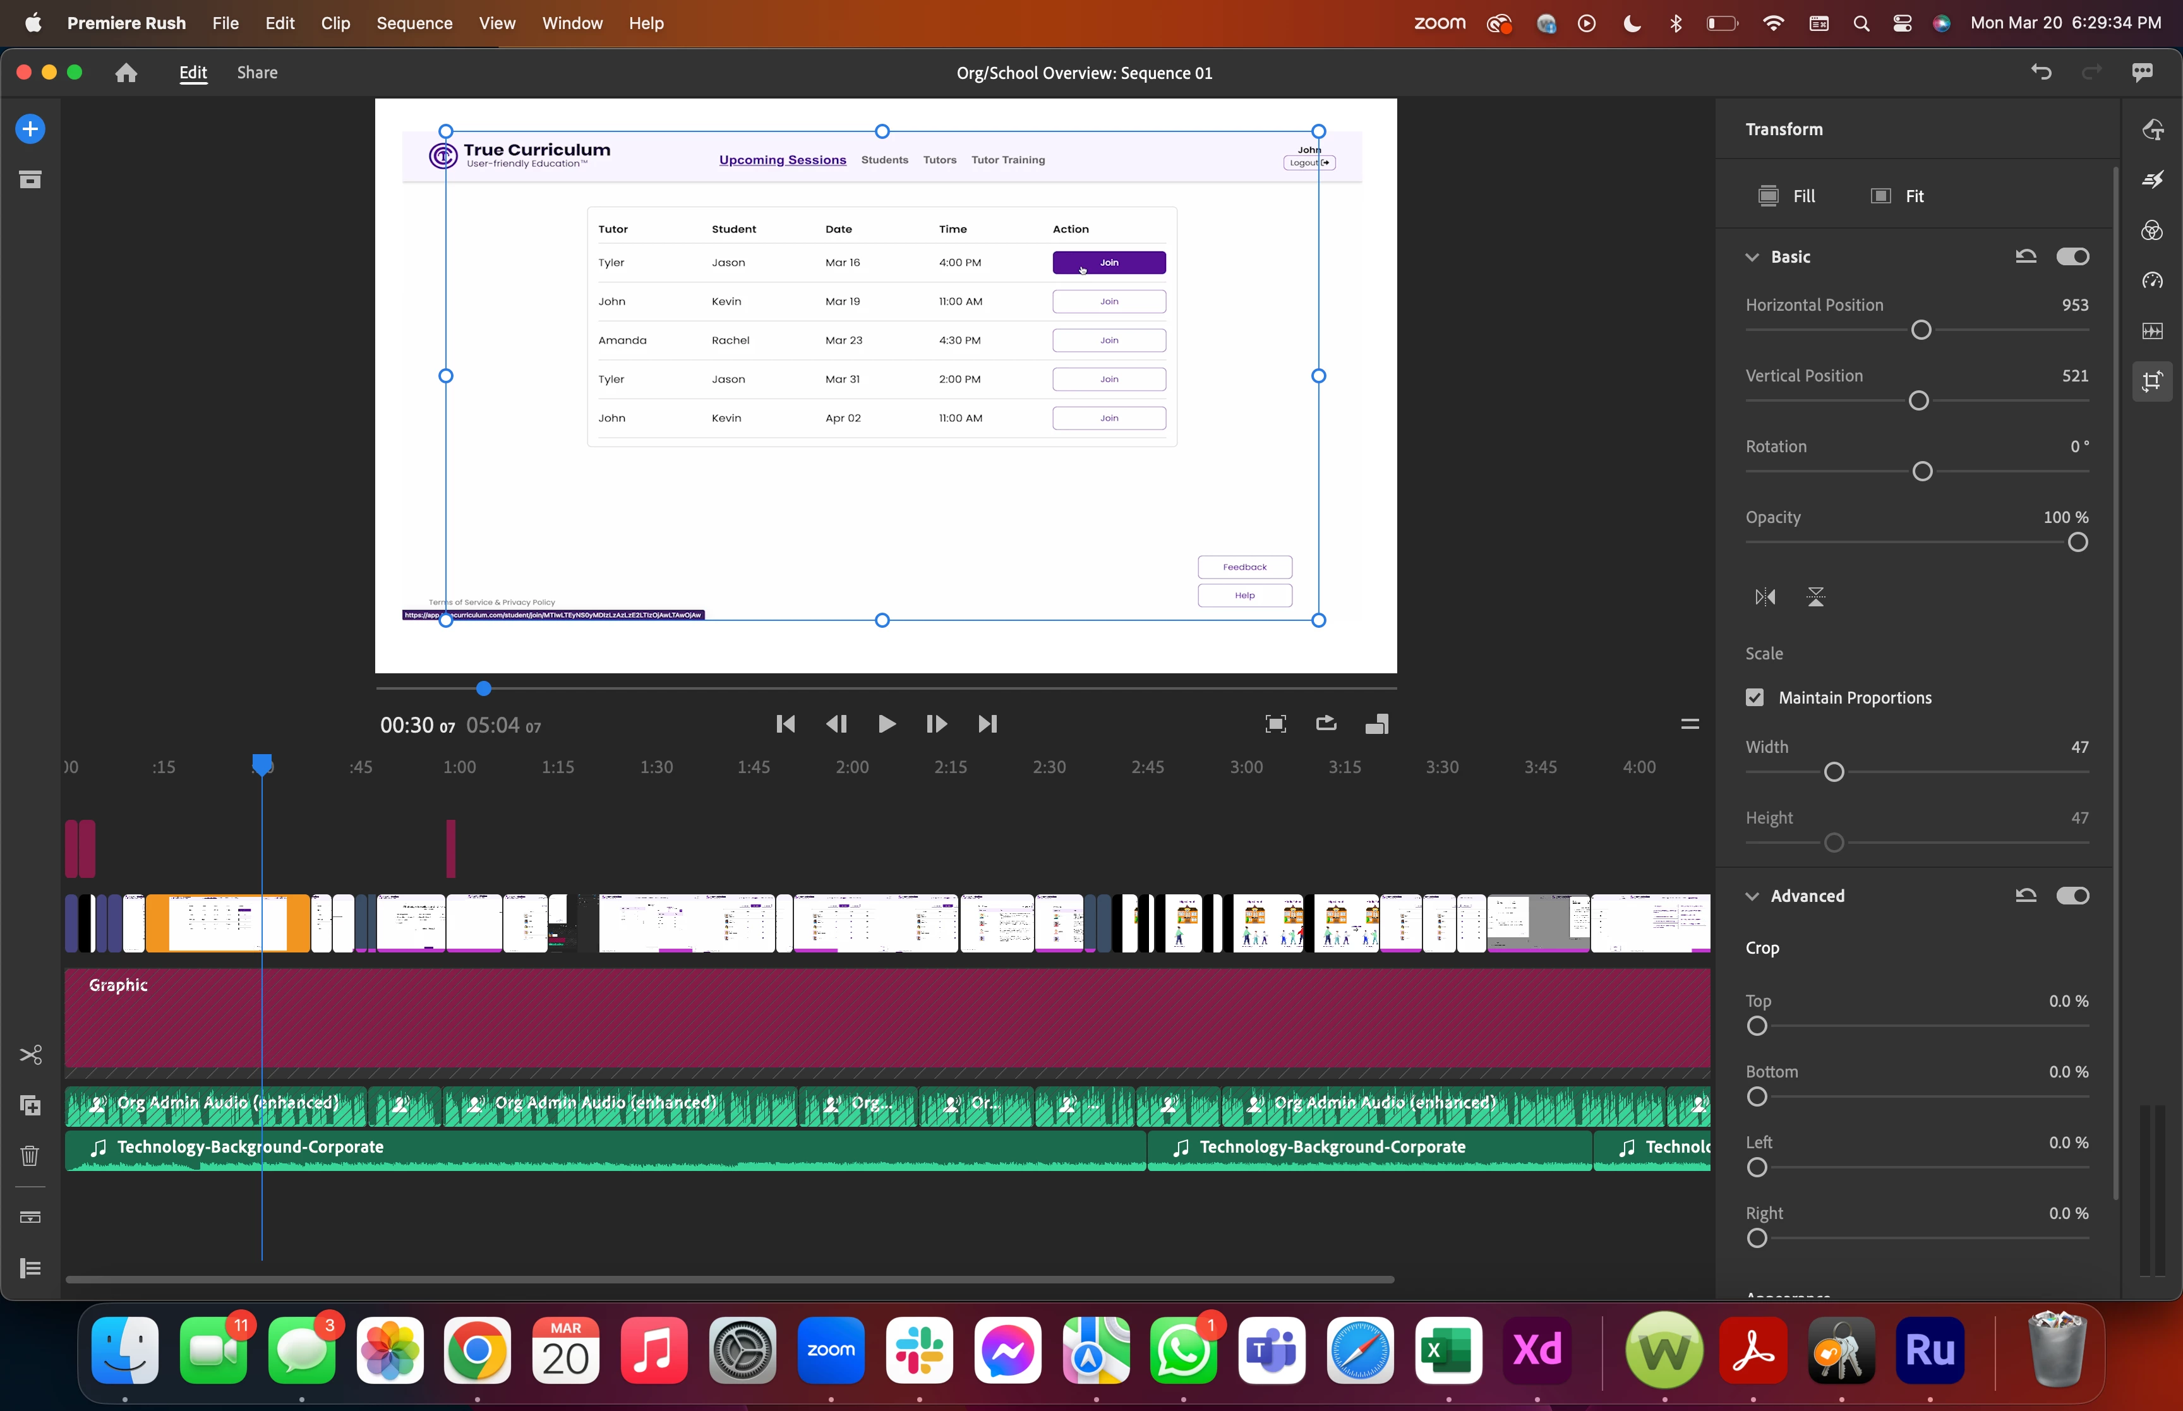Image resolution: width=2183 pixels, height=1411 pixels.
Task: Click the Fit button
Action: tap(1896, 196)
